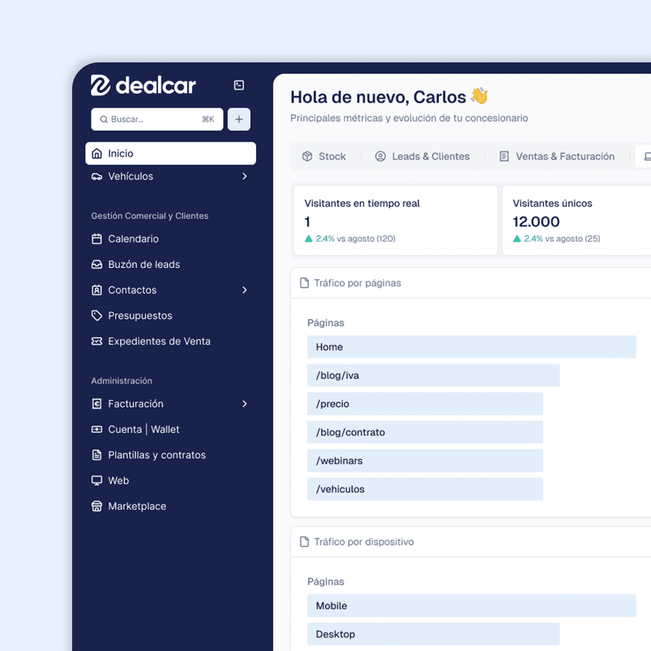
Task: Click the Expedientes de Venta ticket icon
Action: click(x=97, y=341)
